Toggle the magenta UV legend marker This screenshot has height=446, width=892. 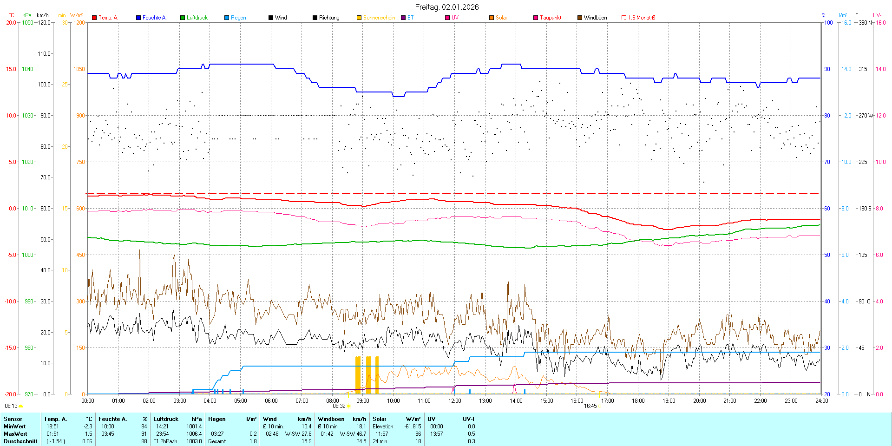(x=447, y=18)
